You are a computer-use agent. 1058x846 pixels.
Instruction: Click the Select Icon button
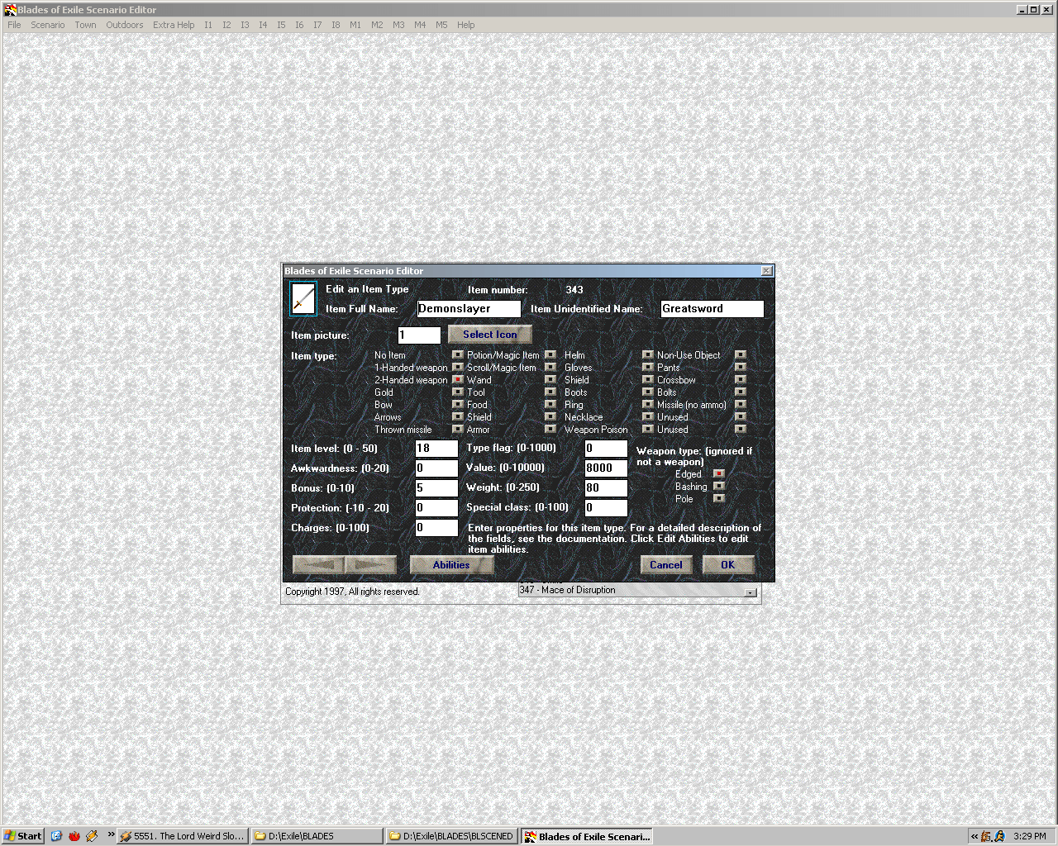(x=490, y=335)
